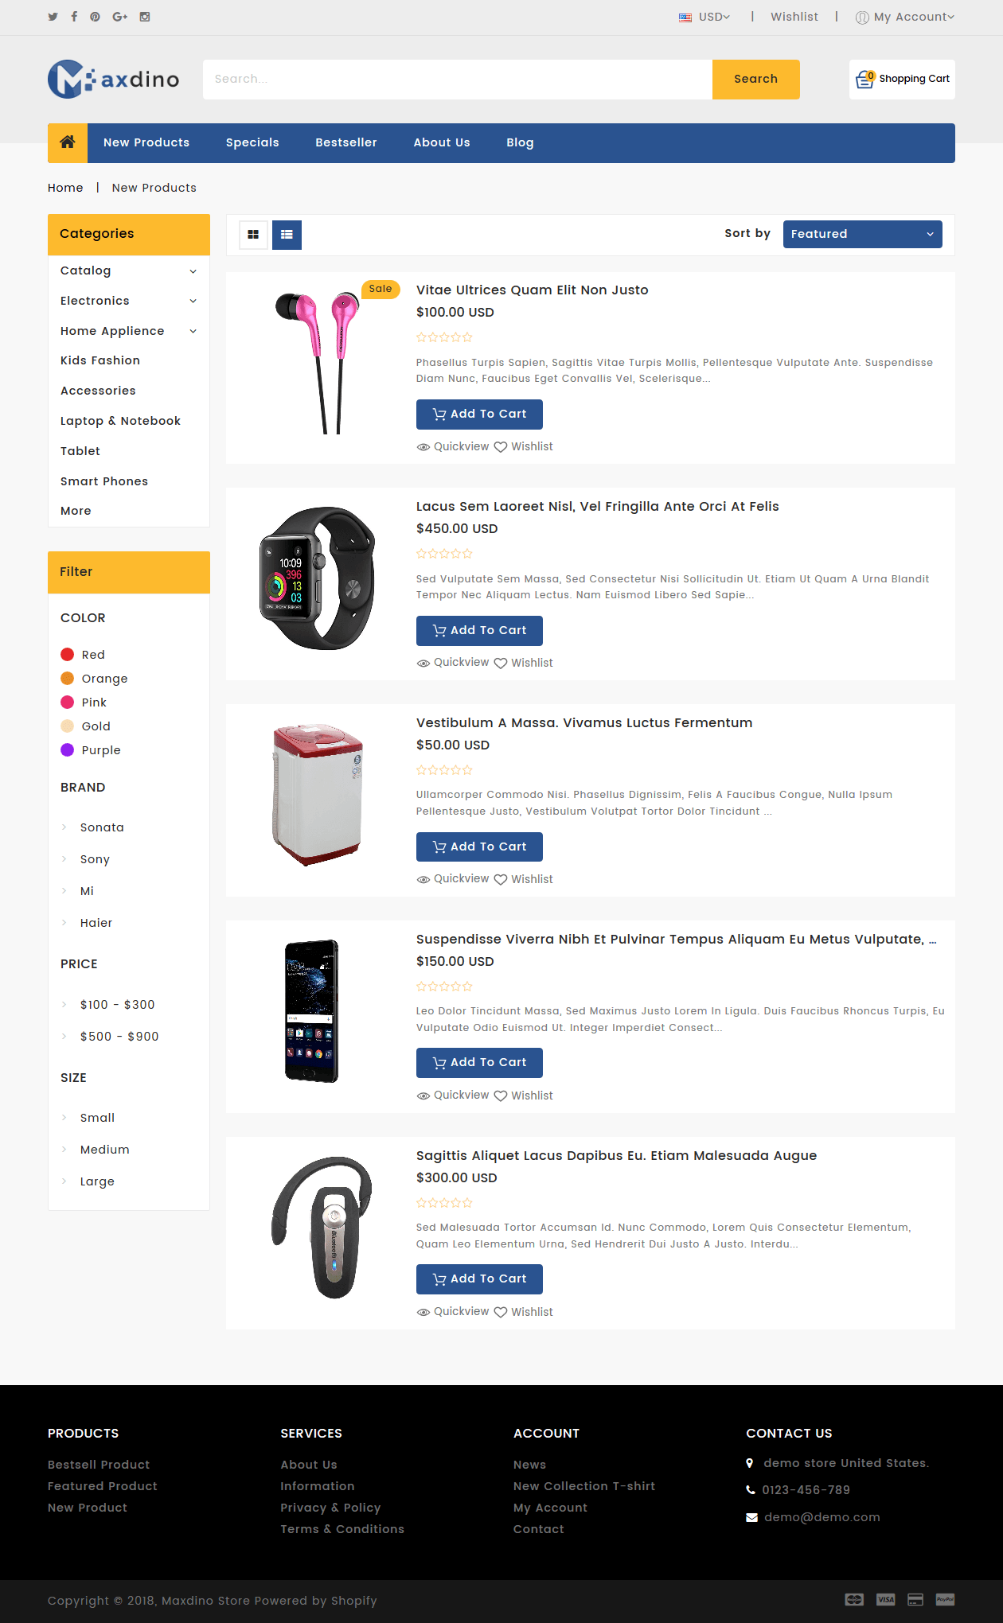The height and width of the screenshot is (1623, 1003).
Task: Go home via the house icon
Action: coord(68,142)
